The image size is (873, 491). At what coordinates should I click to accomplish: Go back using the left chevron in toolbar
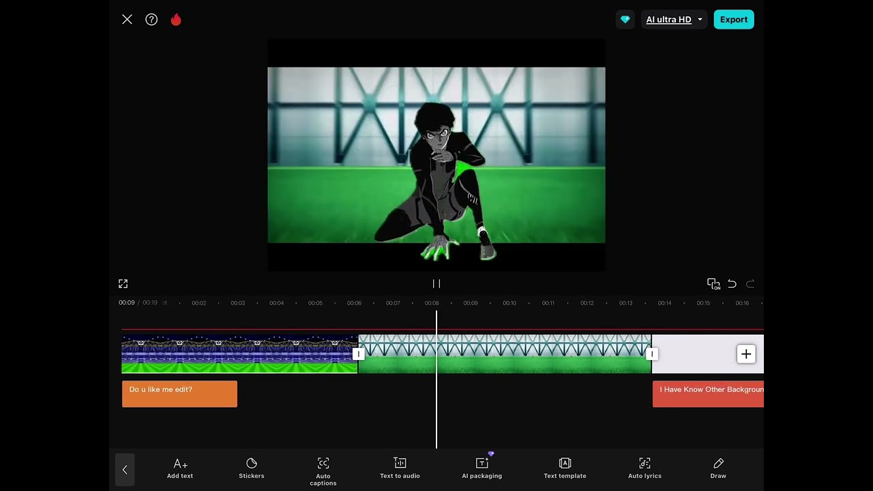coord(125,469)
